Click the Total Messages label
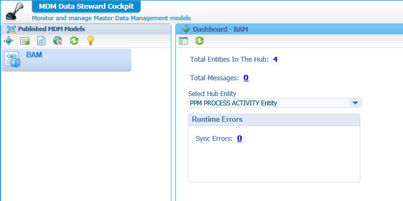The image size is (403, 201). [215, 78]
